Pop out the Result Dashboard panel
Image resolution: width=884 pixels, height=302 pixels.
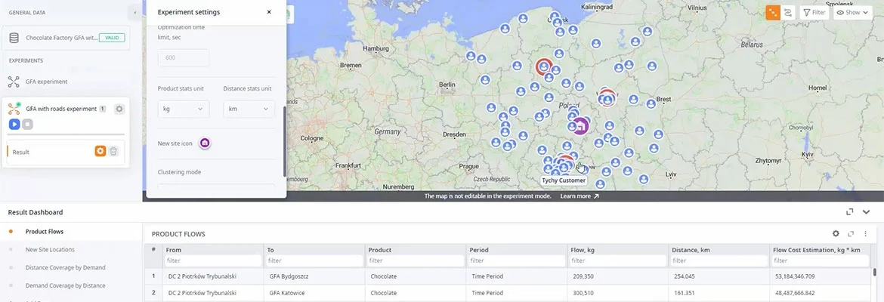(850, 212)
